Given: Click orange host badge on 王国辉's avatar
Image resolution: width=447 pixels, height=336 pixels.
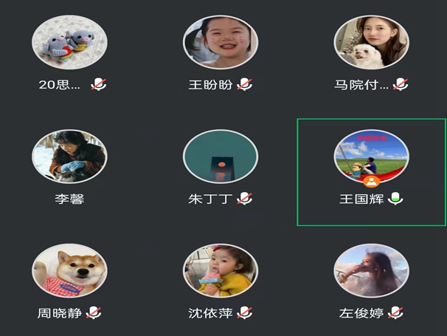Looking at the screenshot, I should coord(371,182).
